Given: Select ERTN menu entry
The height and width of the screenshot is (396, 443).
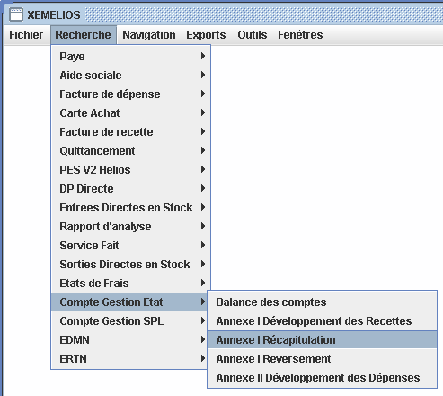Looking at the screenshot, I should click(129, 359).
